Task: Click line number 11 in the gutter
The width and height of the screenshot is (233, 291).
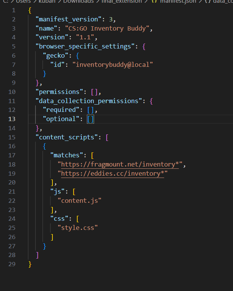Action: coord(12,101)
